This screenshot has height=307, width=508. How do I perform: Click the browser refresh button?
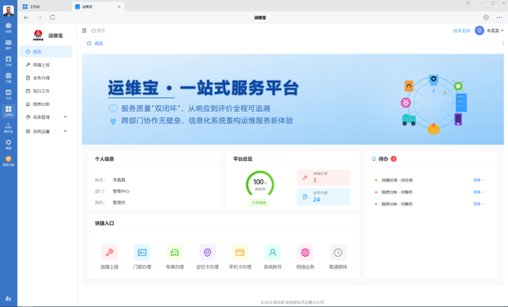(52, 17)
